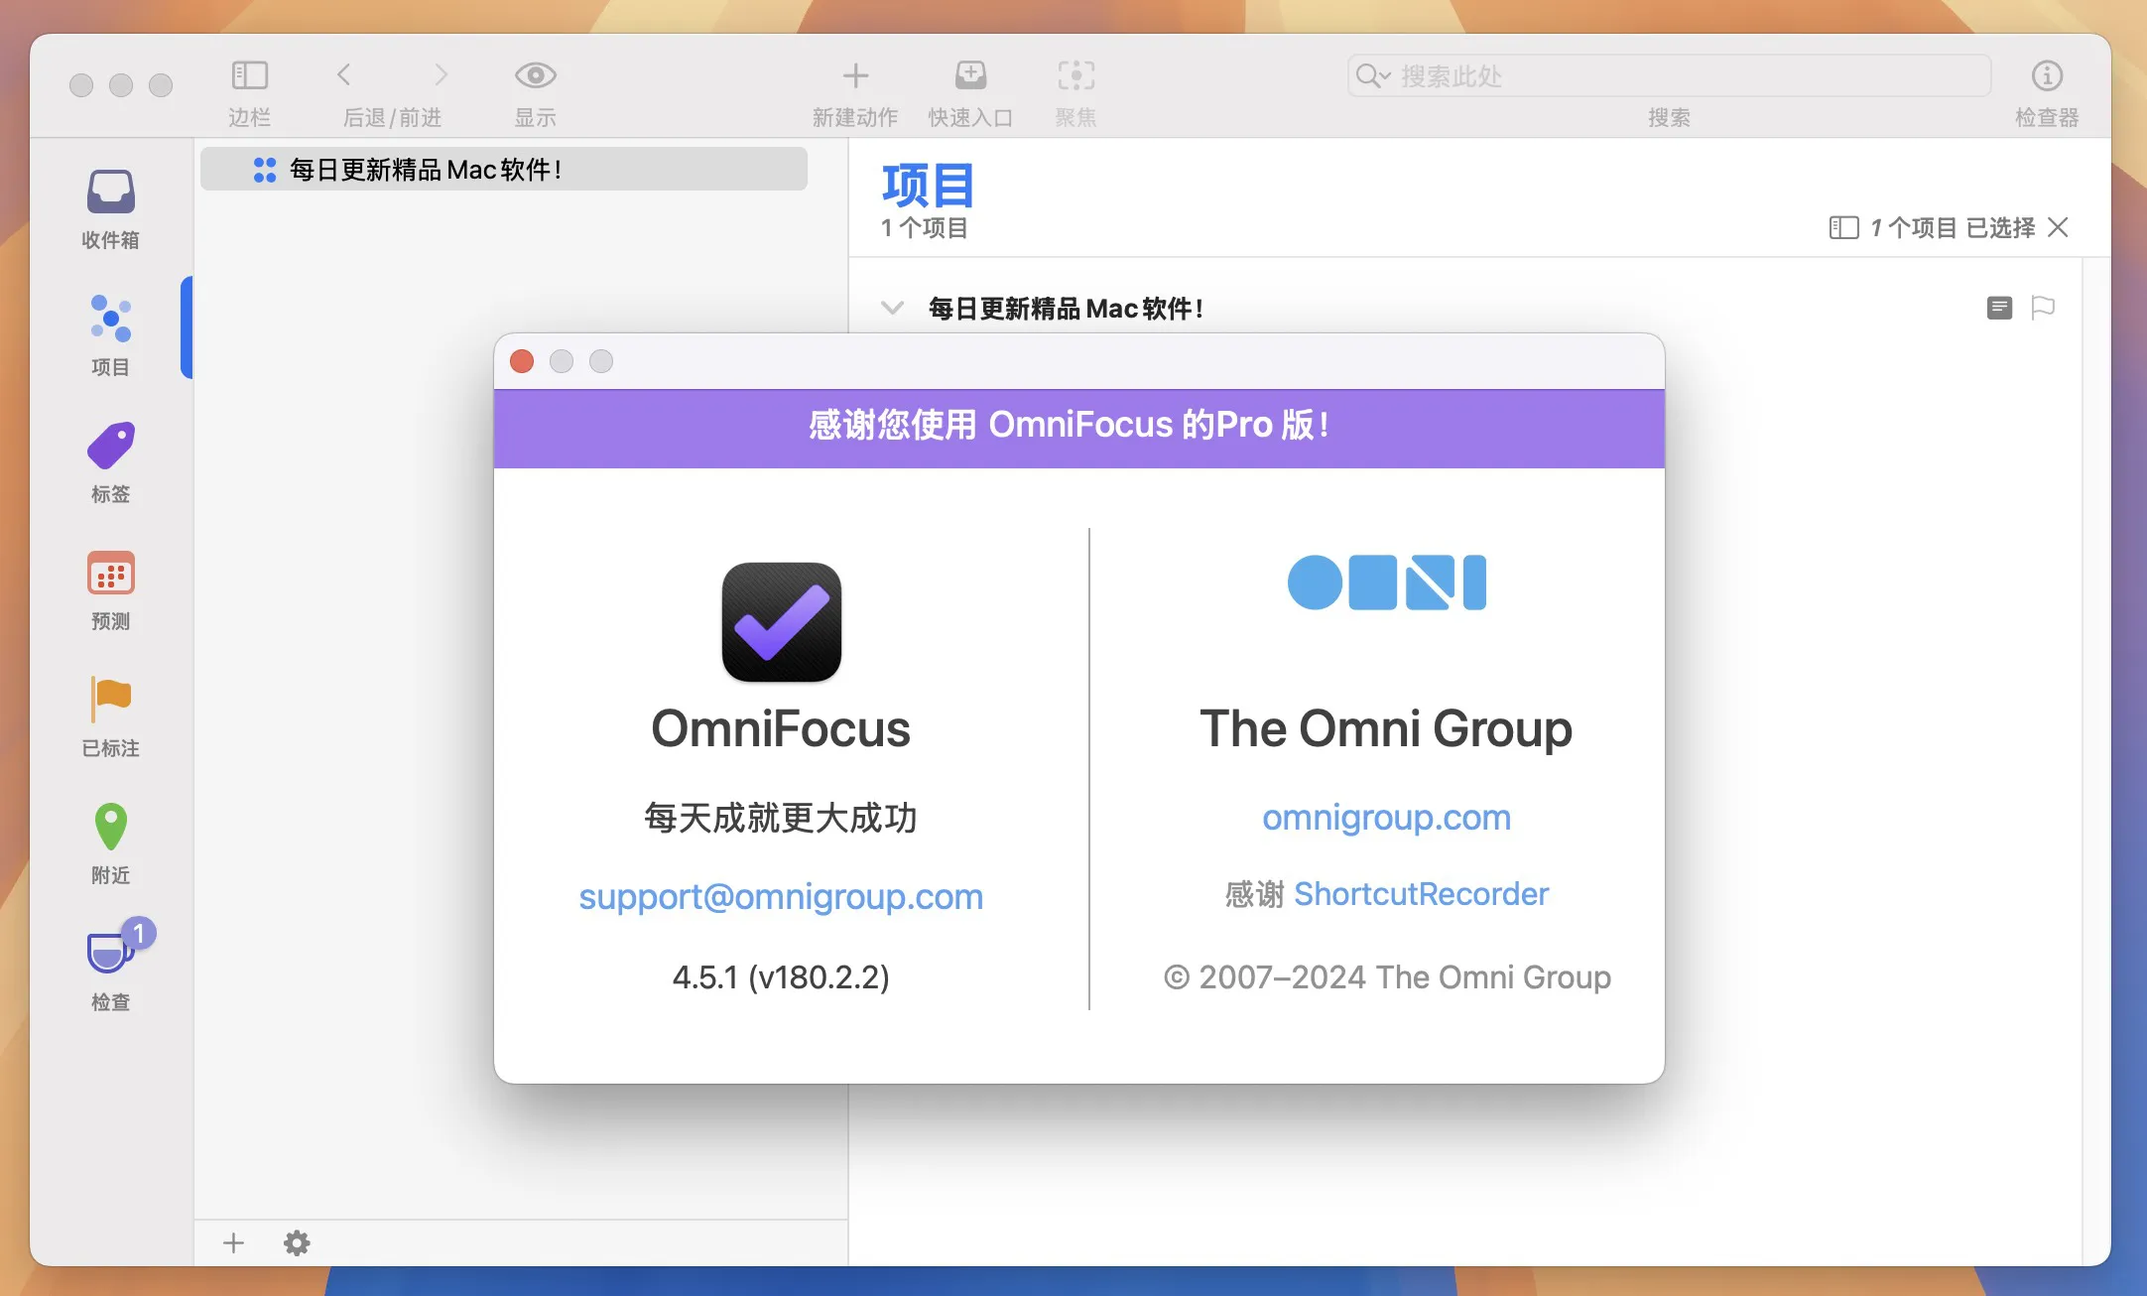
Task: Select sidebar project 每日更新精品 Mac 软件!
Action: (x=504, y=170)
